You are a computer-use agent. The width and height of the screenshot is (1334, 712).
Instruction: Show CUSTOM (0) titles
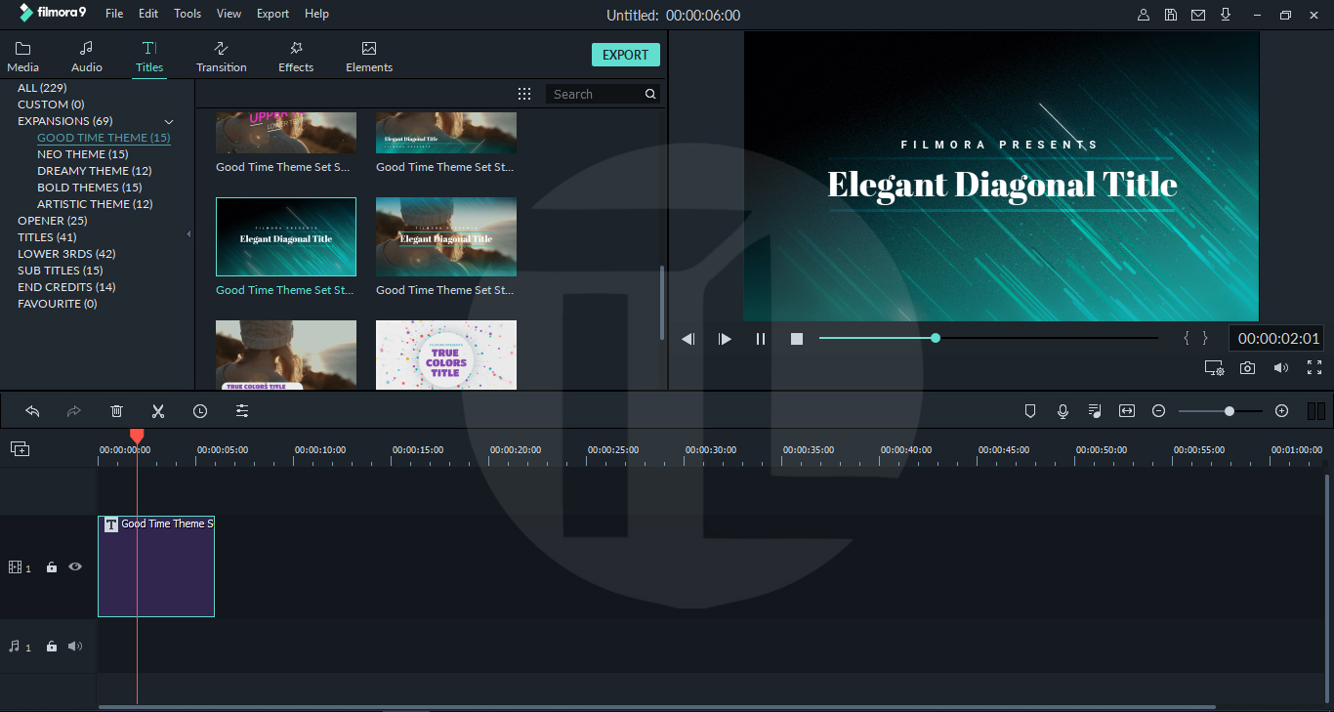pyautogui.click(x=51, y=105)
